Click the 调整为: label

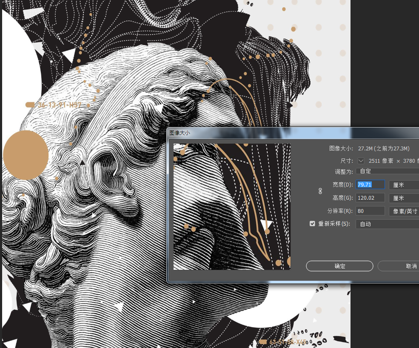344,172
